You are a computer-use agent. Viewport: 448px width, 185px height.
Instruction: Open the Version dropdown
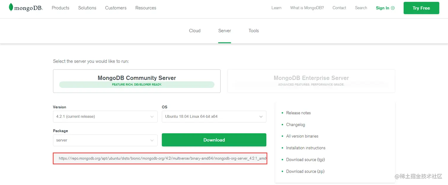tap(105, 117)
